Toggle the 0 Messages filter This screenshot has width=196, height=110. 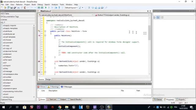pyautogui.click(x=66, y=87)
